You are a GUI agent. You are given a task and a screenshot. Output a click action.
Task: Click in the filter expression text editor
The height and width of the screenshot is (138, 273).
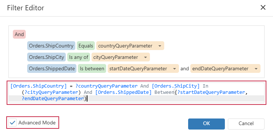pos(137,93)
